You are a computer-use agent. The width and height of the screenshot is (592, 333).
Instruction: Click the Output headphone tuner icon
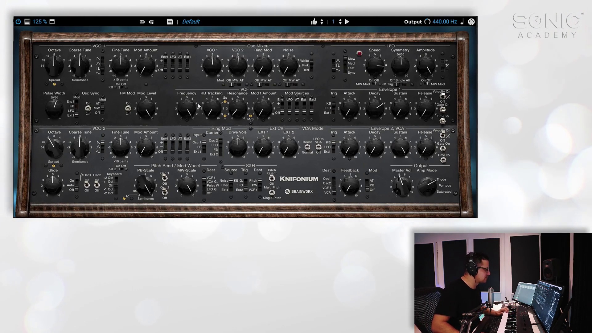[427, 22]
